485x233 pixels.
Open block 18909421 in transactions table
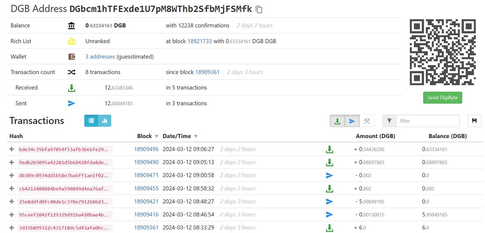point(146,202)
